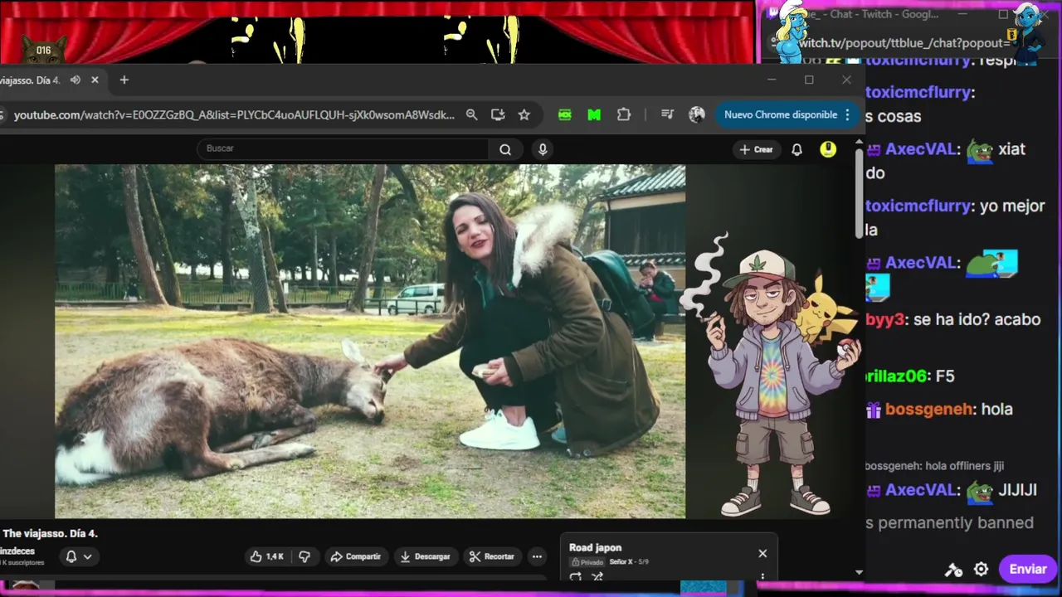The image size is (1062, 597).
Task: Click the Compartir share button
Action: point(355,556)
